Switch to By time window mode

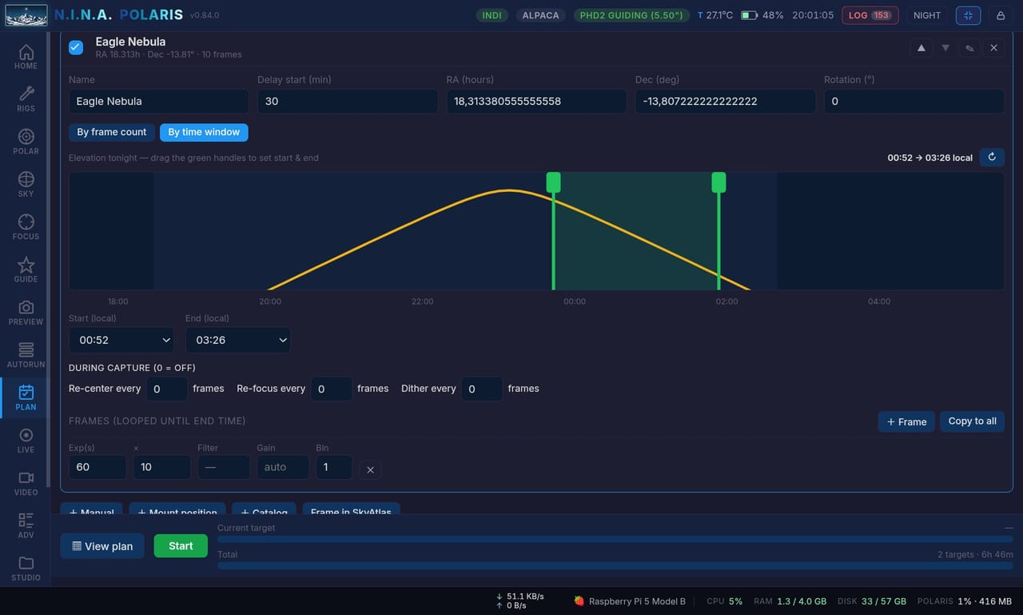[204, 132]
